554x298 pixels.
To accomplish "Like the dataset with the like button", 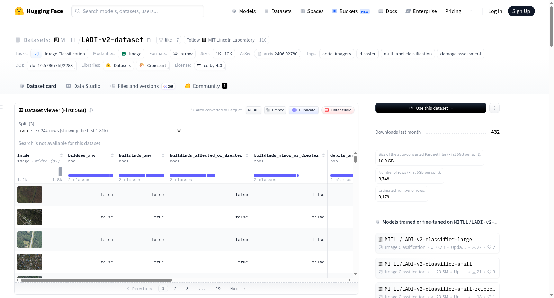I will 165,40.
